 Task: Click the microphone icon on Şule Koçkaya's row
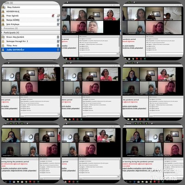(x=58, y=24)
